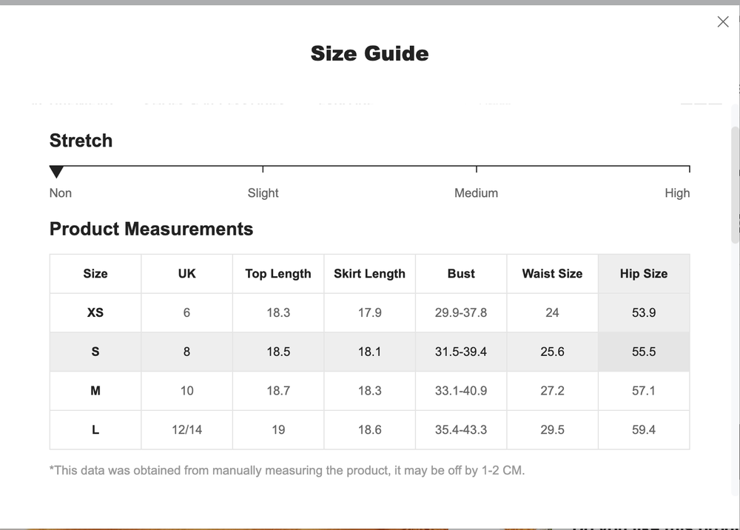Click Top Length value 18.5

click(278, 352)
